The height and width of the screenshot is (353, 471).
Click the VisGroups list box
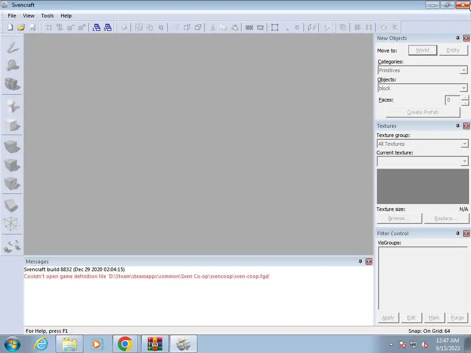tap(423, 278)
